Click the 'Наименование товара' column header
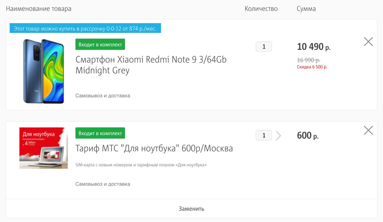This screenshot has width=383, height=222. pos(39,9)
